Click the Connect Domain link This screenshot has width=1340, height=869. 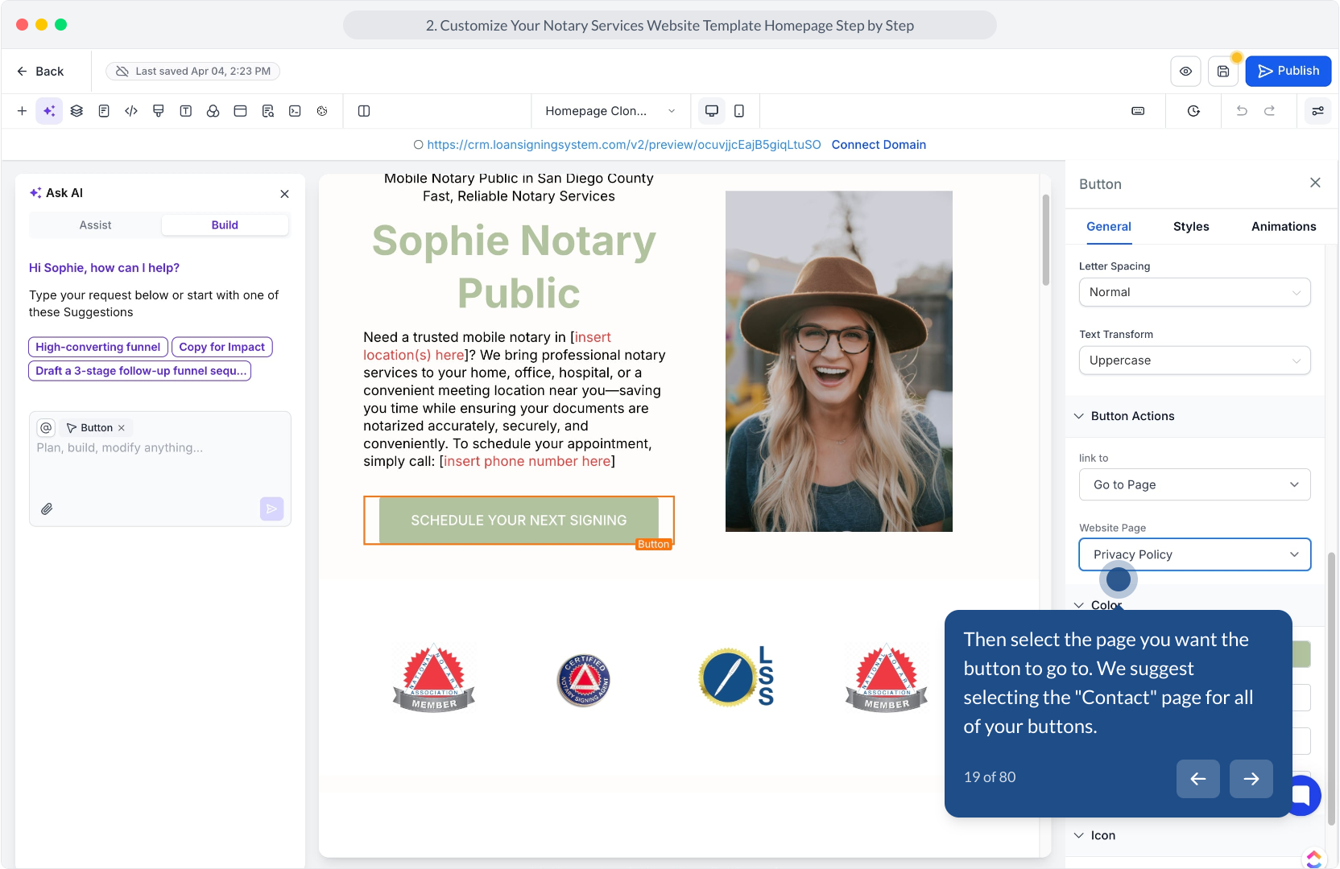[879, 145]
